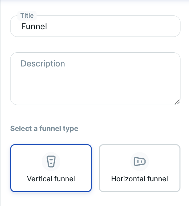189x206 pixels.
Task: Click the gray border of the Horizontal funnel card
Action: click(140, 145)
